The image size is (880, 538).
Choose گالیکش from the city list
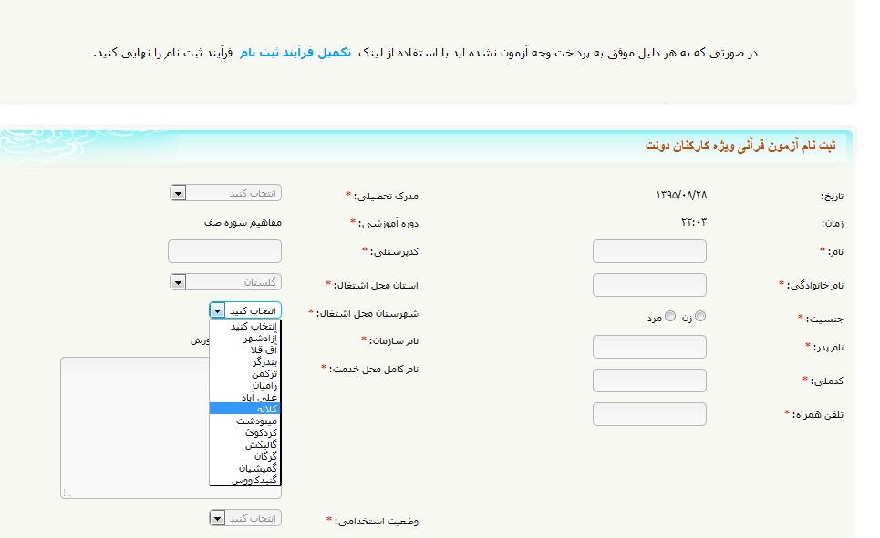click(244, 444)
